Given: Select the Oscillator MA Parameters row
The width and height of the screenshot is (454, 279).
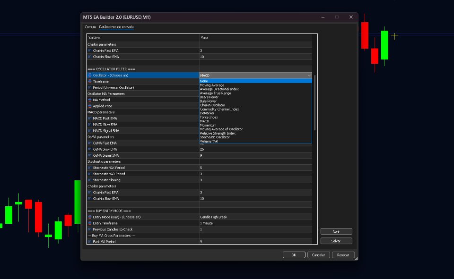Looking at the screenshot, I should 143,93.
